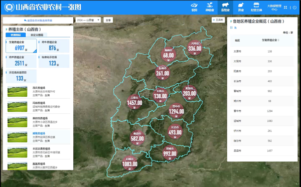This screenshot has height=187, width=301.
Task: Click the fullscreen expand icon in header
Action: pyautogui.click(x=285, y=8)
